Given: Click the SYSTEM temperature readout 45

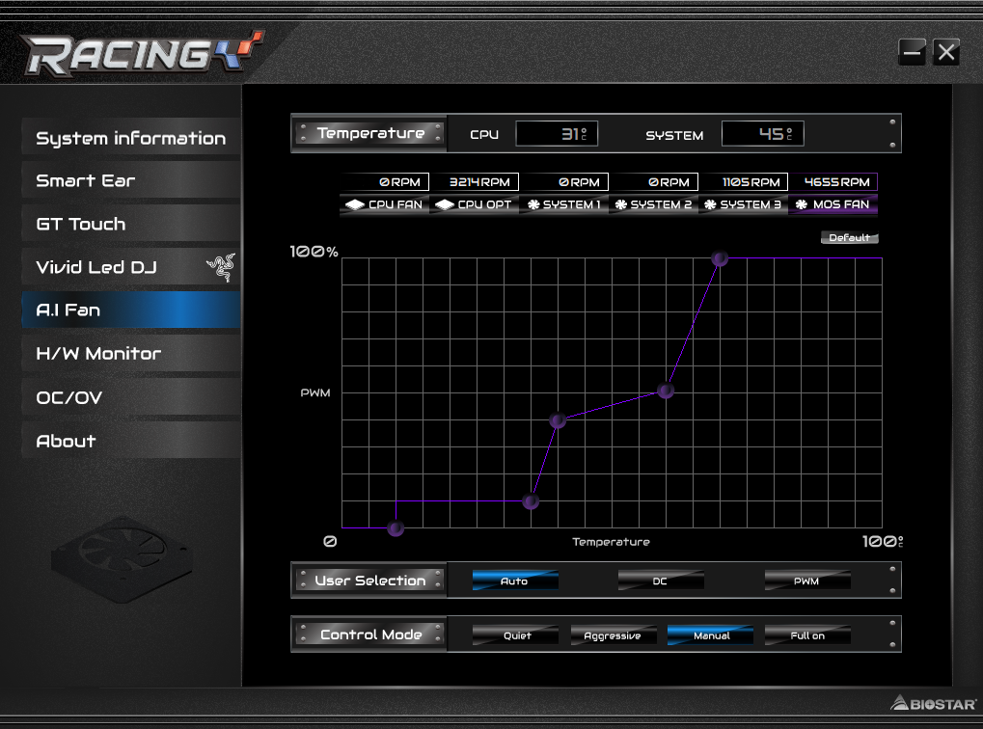Looking at the screenshot, I should pos(763,133).
